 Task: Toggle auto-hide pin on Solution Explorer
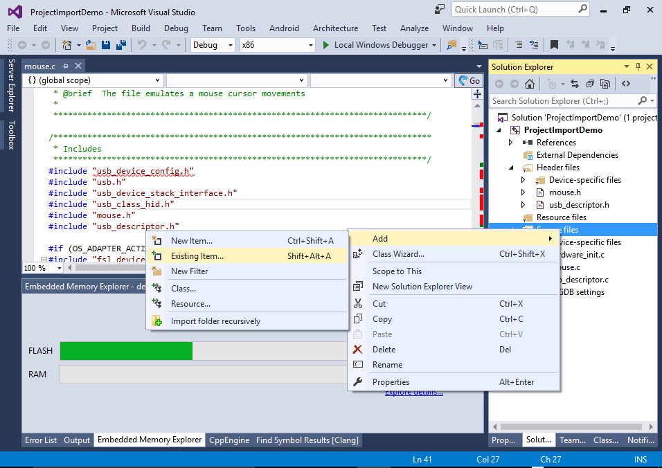[638, 66]
